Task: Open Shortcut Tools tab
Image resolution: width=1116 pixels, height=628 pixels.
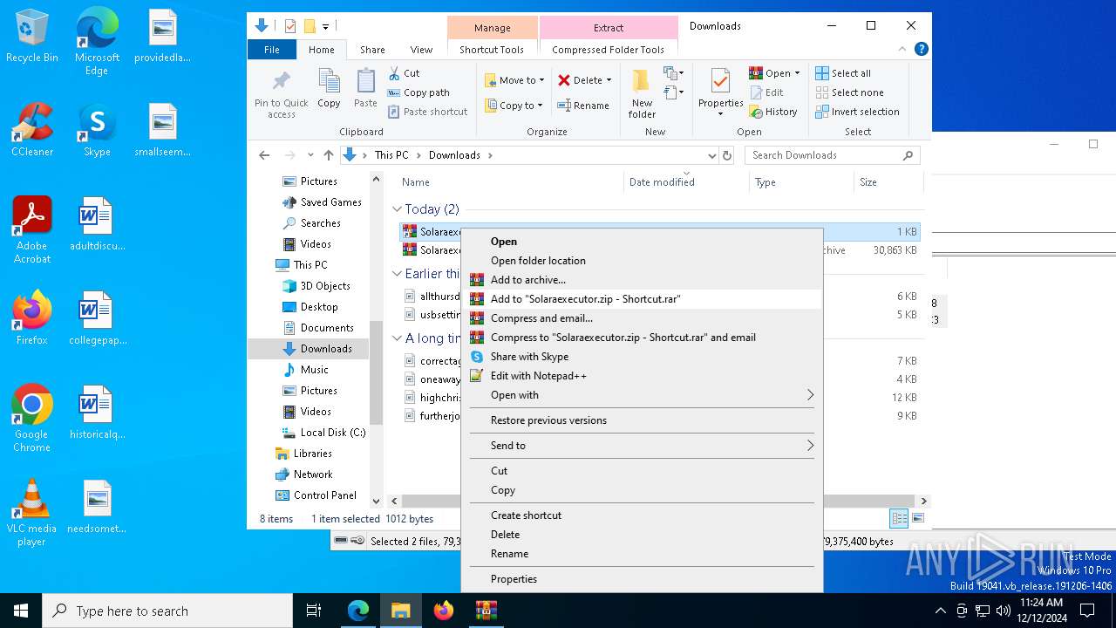Action: [492, 50]
